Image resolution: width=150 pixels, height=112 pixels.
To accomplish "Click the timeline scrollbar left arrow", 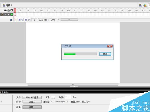I will tap(59, 20).
